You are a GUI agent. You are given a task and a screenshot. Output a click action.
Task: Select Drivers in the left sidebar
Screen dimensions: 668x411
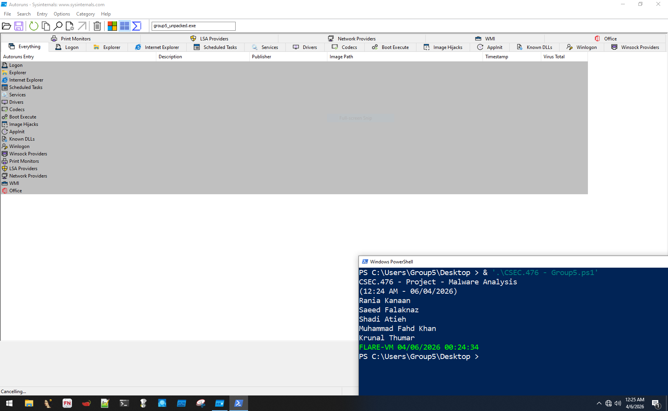[x=16, y=102]
